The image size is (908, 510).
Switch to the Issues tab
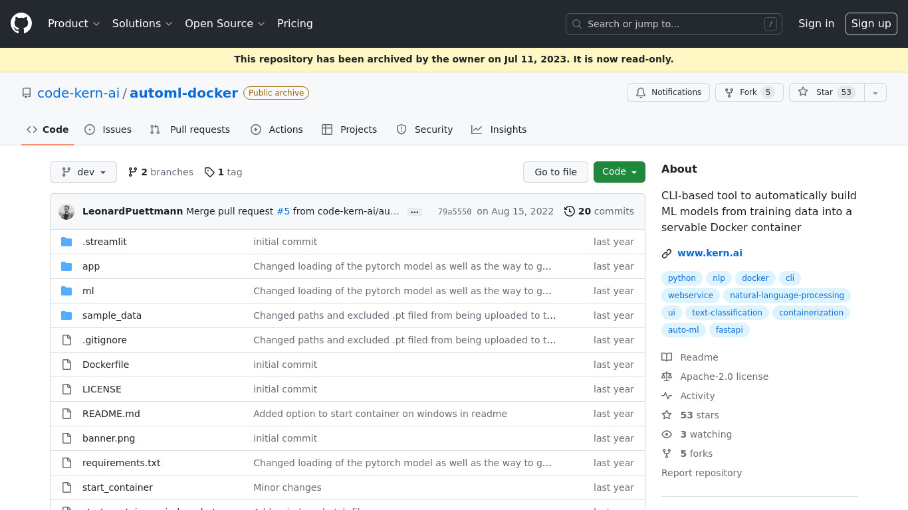click(108, 129)
